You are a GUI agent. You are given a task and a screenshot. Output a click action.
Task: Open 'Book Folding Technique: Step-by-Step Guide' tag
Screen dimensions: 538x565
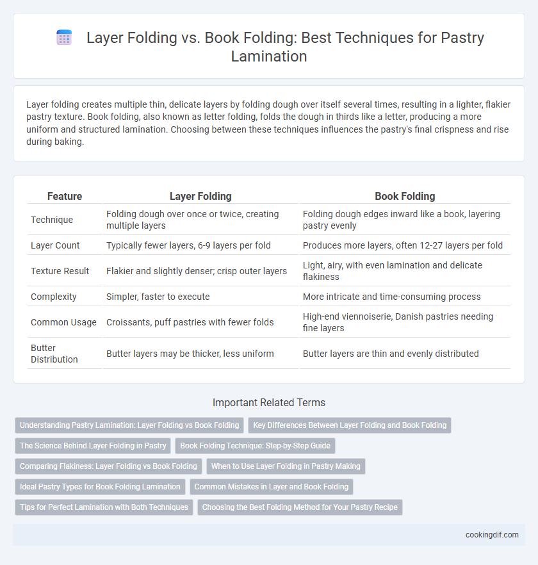[255, 446]
